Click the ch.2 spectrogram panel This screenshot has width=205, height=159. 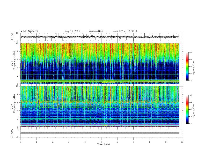(x=100, y=107)
